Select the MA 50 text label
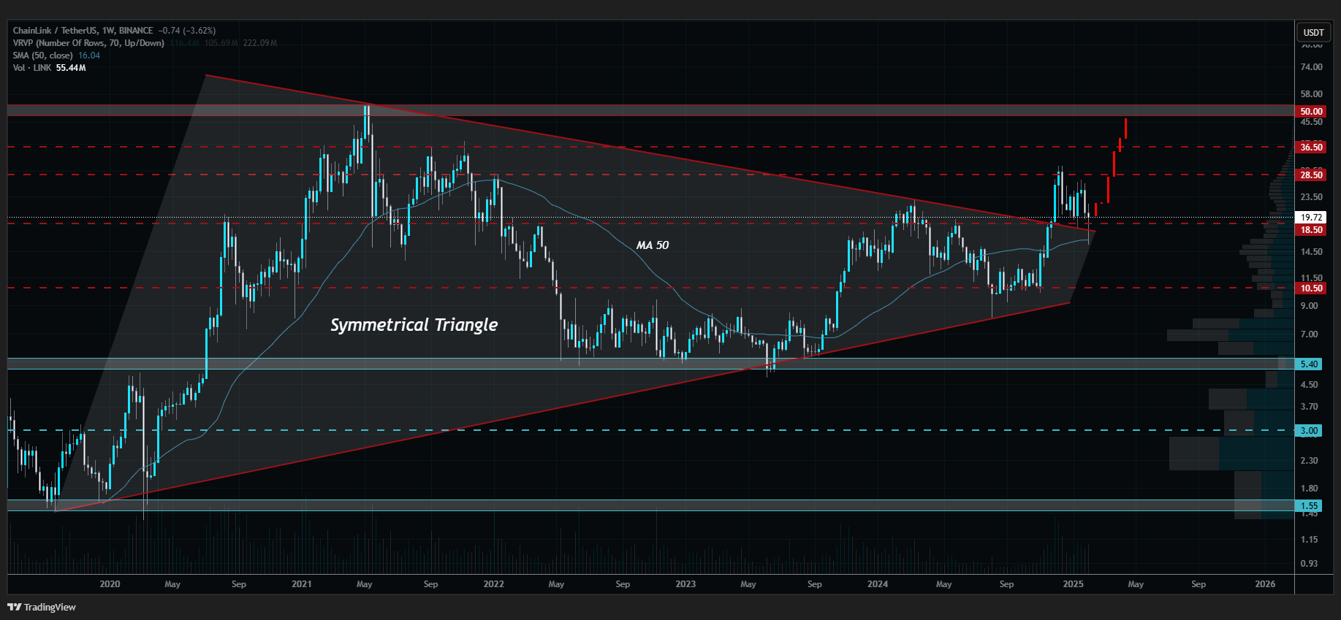This screenshot has height=620, width=1341. [652, 245]
